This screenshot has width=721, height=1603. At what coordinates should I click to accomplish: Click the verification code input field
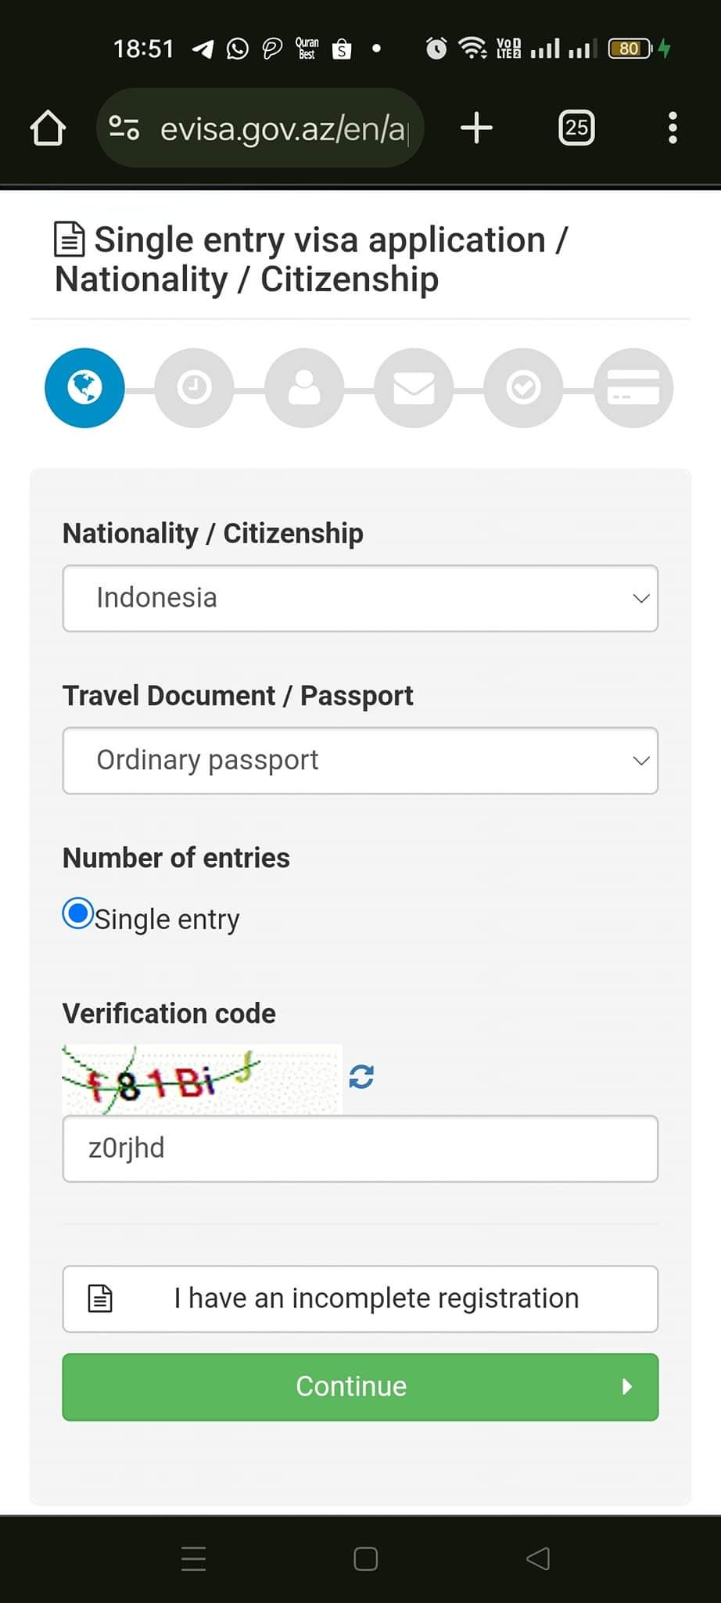click(360, 1148)
